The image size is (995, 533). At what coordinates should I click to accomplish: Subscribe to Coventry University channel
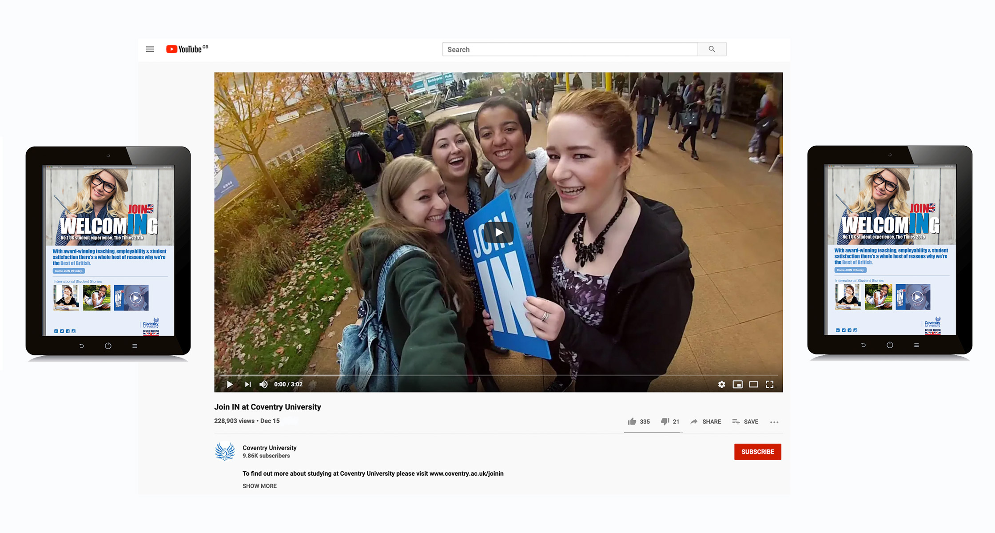click(757, 452)
